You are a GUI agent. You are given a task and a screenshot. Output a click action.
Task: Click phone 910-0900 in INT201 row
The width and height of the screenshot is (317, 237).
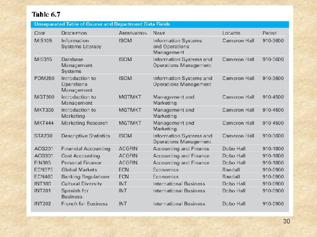pos(273,190)
